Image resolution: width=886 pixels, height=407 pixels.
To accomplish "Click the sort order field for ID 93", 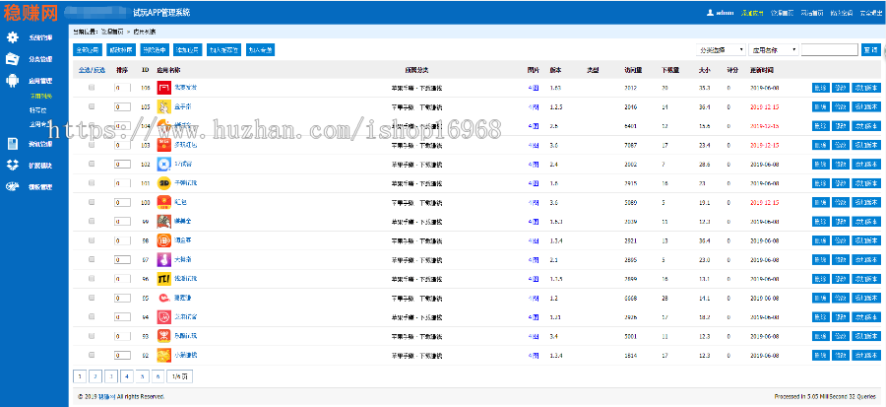I will (122, 336).
